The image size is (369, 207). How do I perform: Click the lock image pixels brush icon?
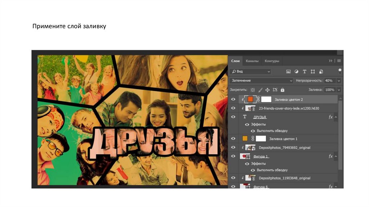point(260,90)
